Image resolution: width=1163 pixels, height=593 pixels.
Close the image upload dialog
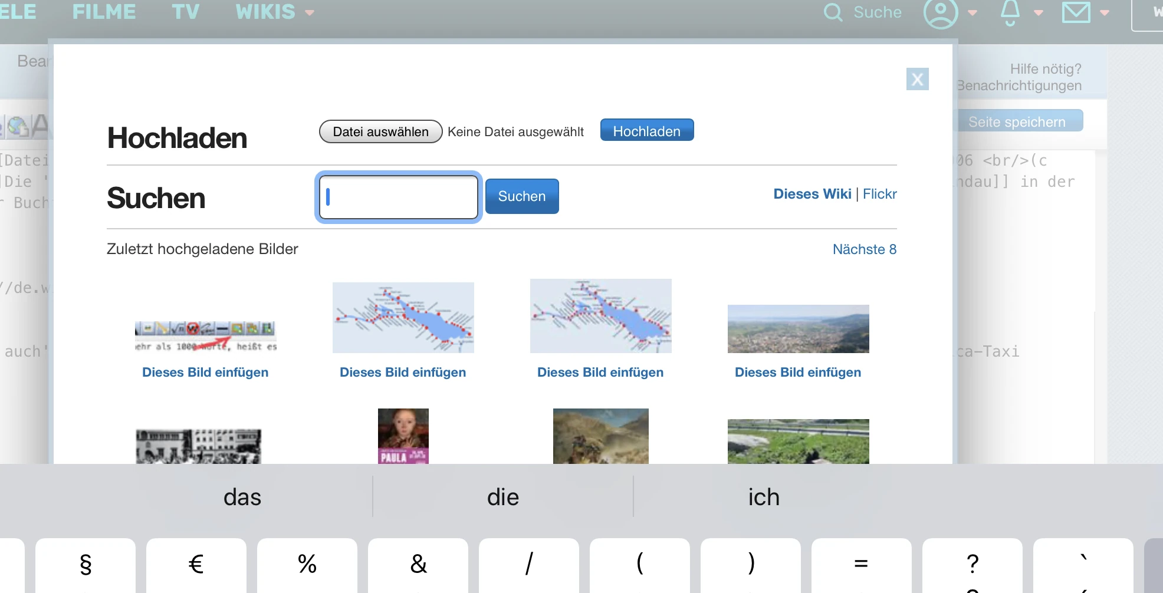[918, 79]
